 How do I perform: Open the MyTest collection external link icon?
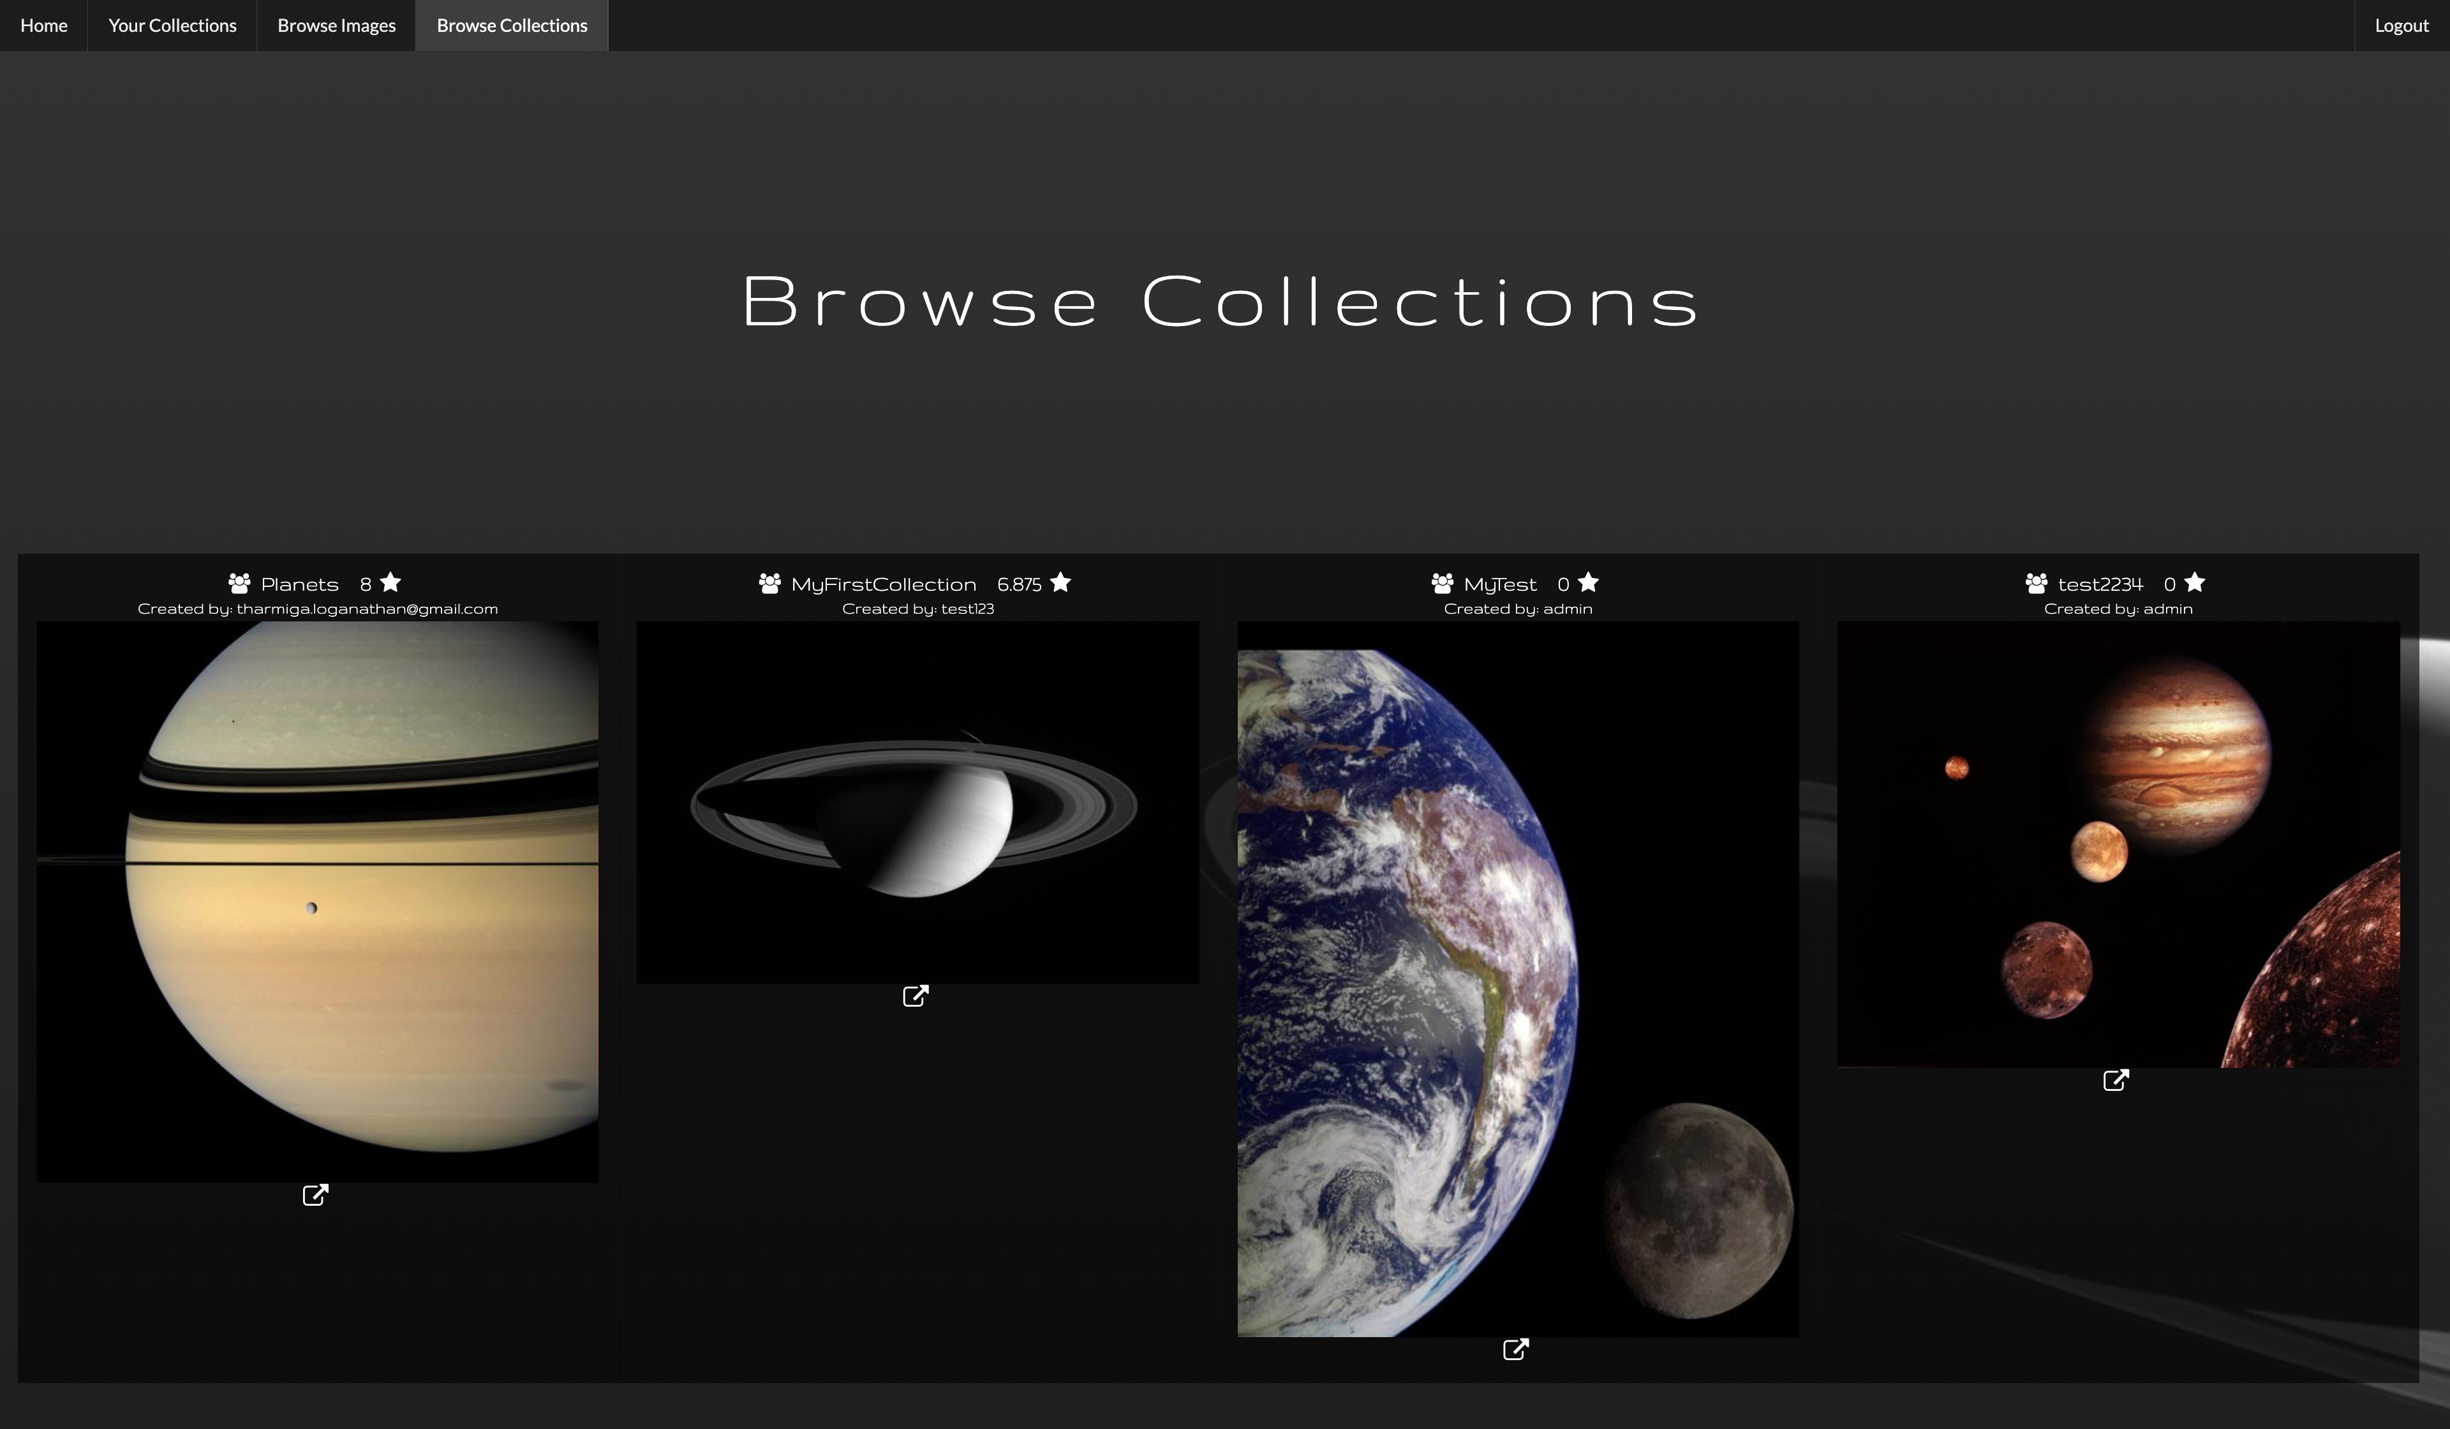(1515, 1349)
